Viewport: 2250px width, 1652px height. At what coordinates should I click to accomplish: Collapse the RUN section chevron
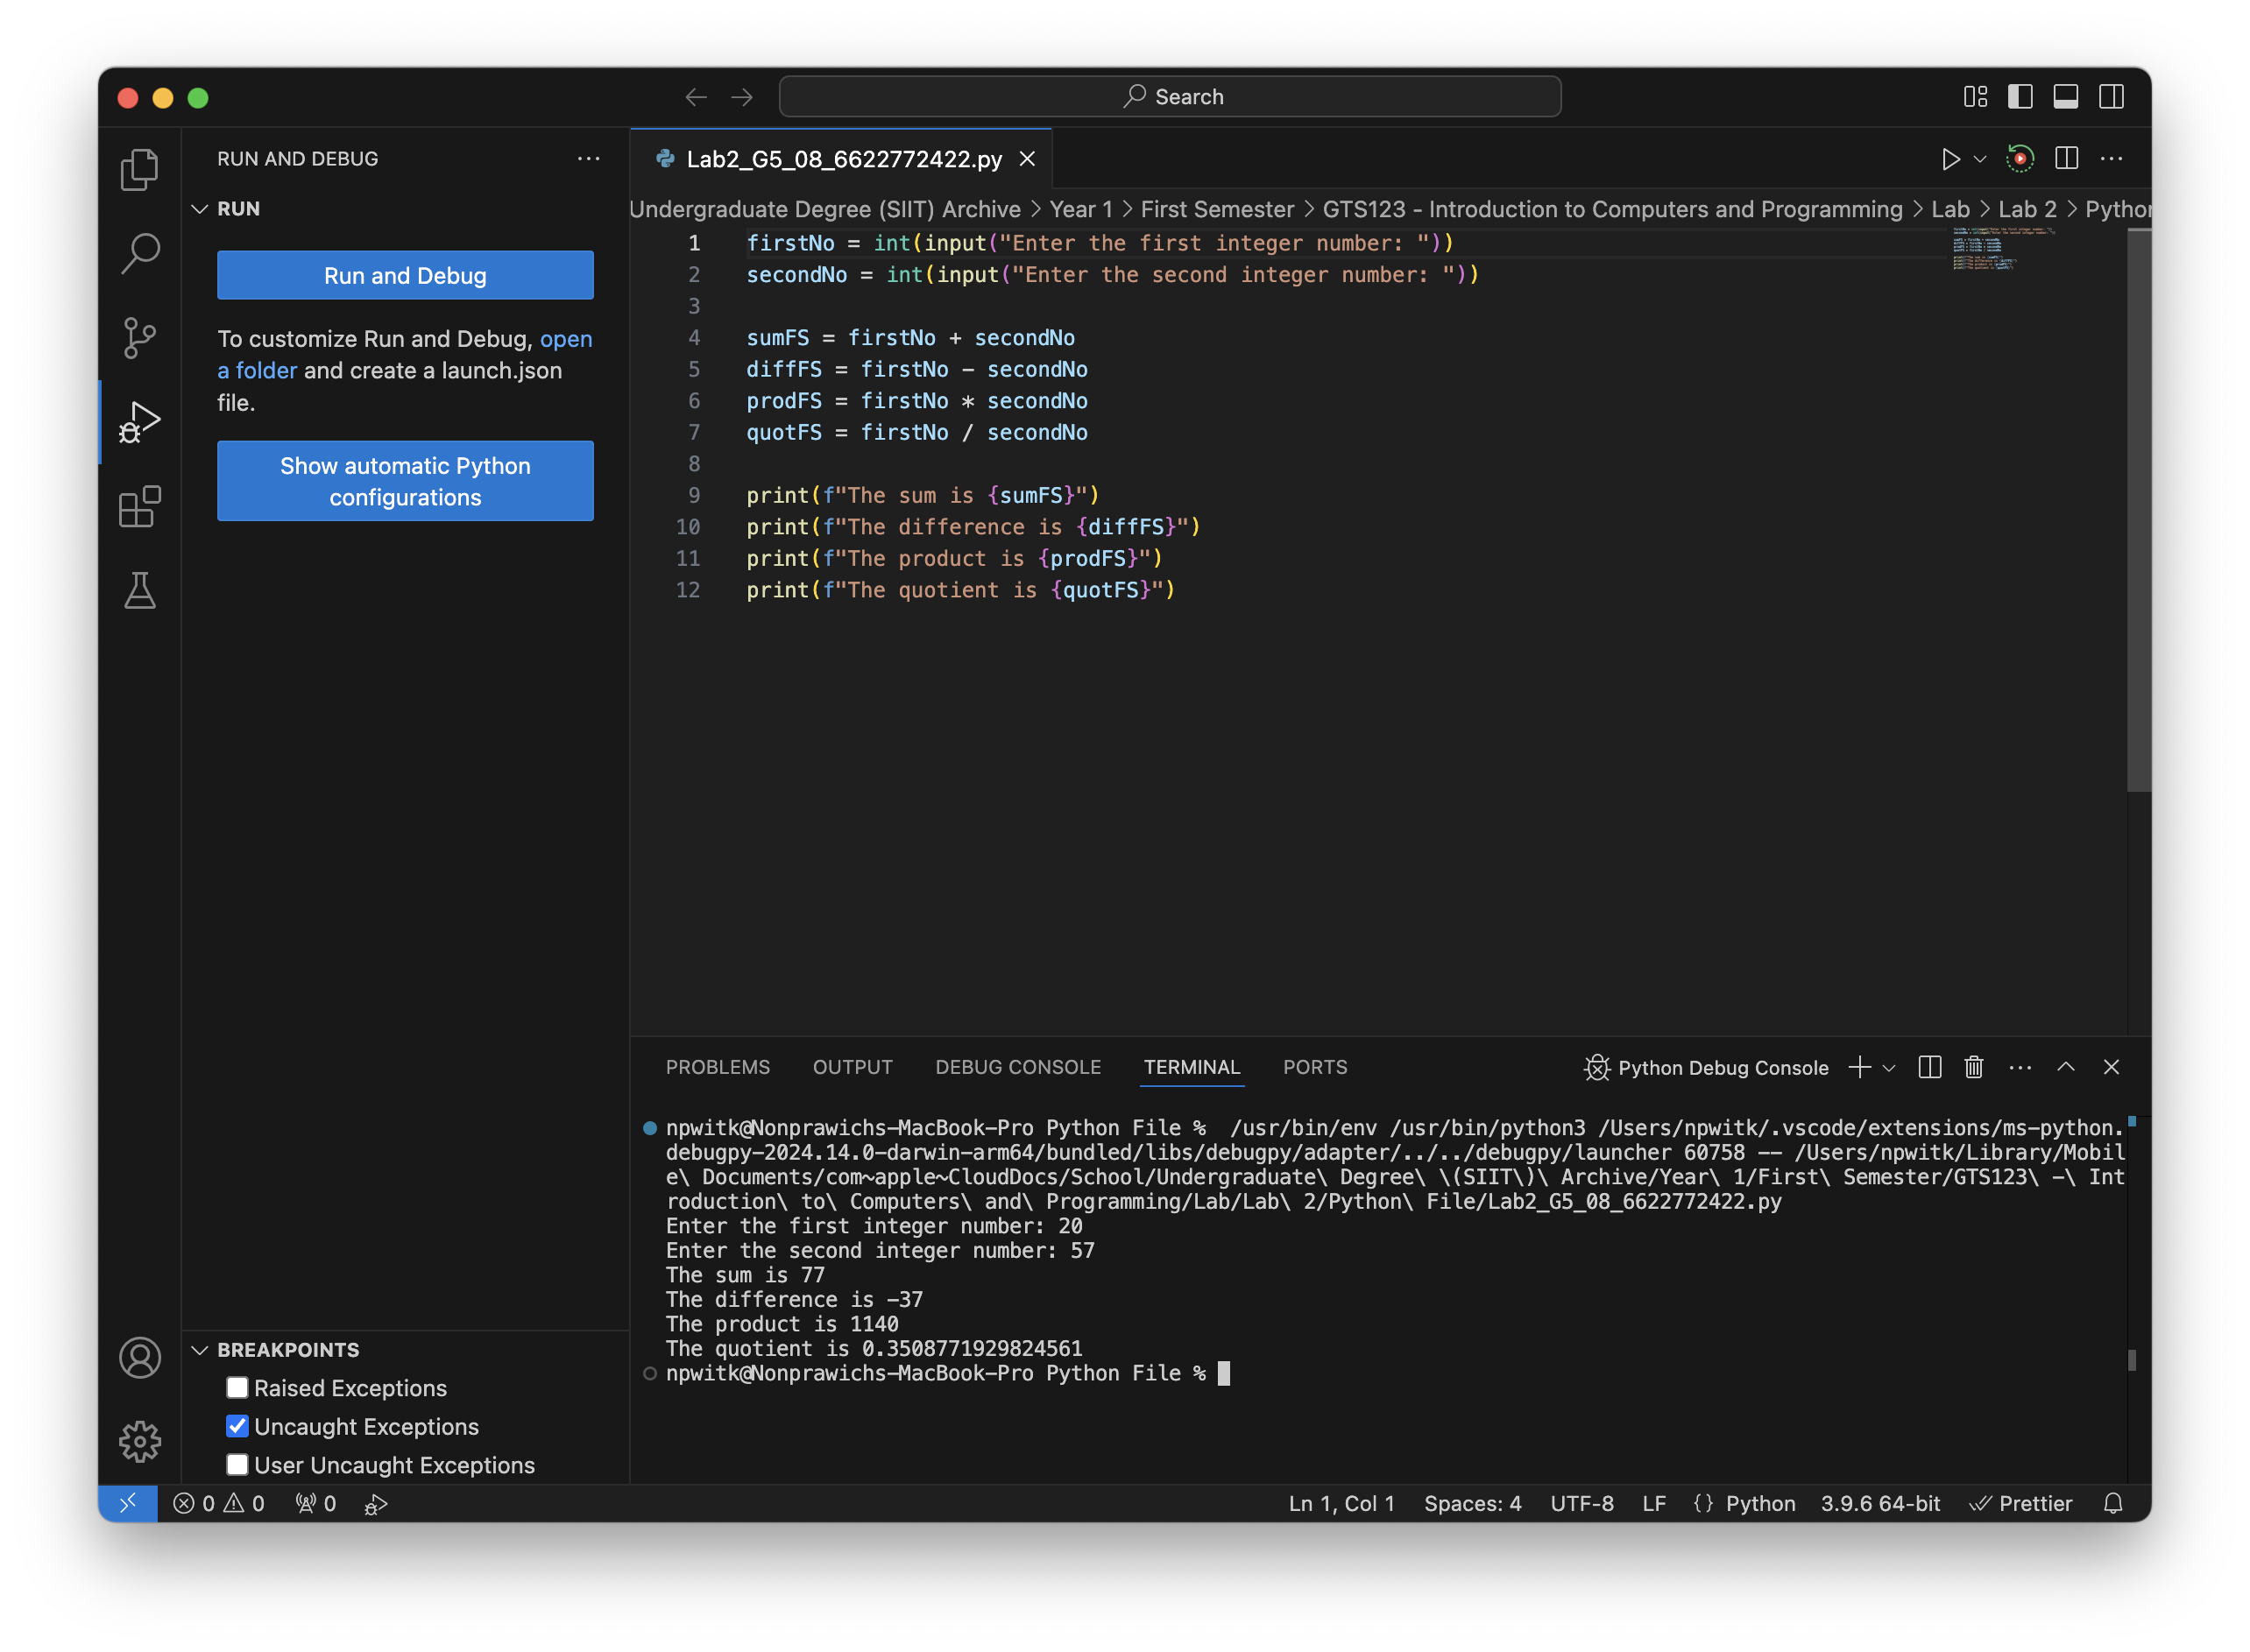click(x=200, y=209)
